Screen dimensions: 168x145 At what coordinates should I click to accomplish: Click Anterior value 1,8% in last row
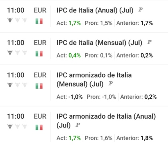(x=147, y=138)
